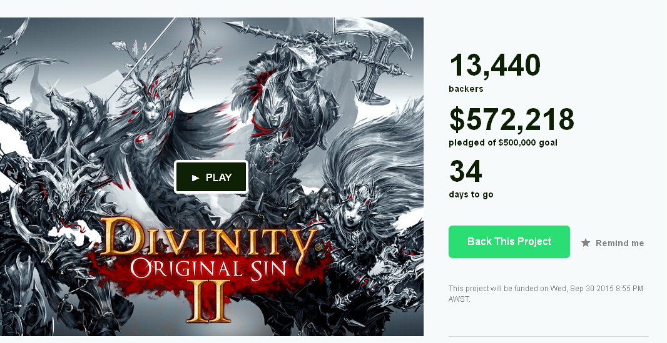Screen dimensions: 667x343
Task: Click the 34 days remaining number
Action: (x=466, y=172)
